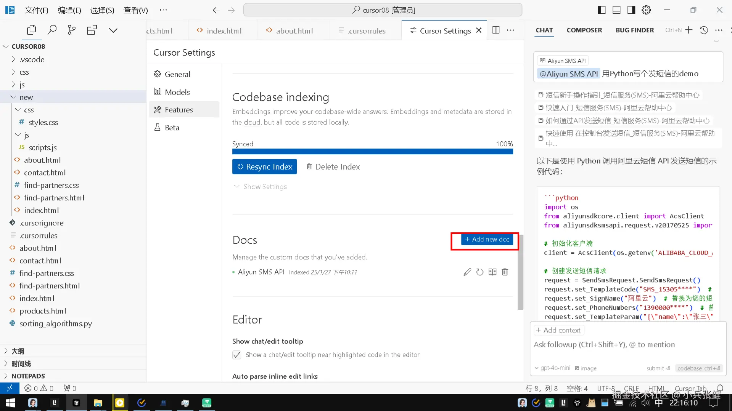Switch to the about.html editor tab
Image resolution: width=732 pixels, height=411 pixels.
293,30
